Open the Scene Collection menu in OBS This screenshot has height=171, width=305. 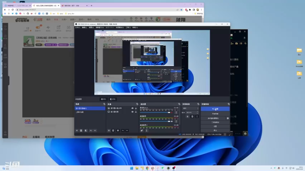tap(120, 27)
